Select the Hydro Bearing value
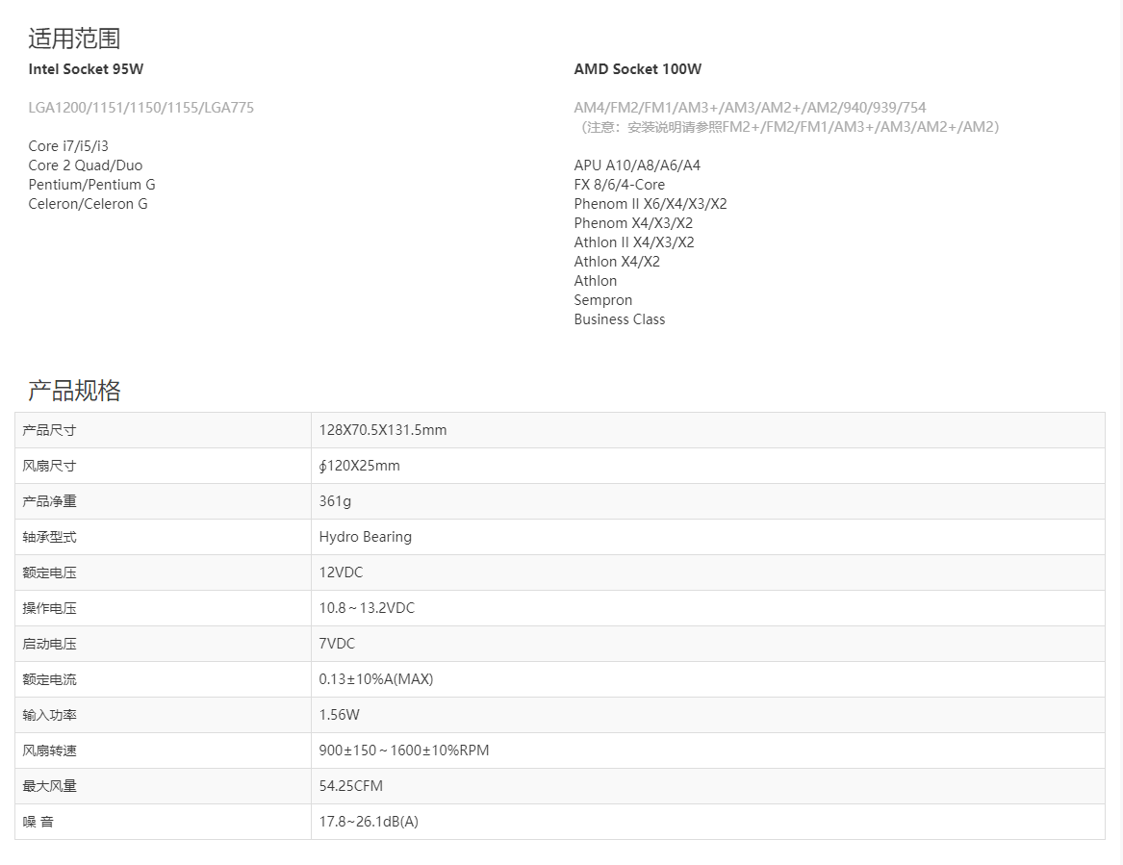Viewport: 1123px width, 865px height. [366, 537]
